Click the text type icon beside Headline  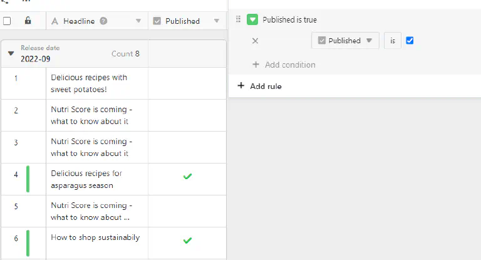[x=54, y=21]
